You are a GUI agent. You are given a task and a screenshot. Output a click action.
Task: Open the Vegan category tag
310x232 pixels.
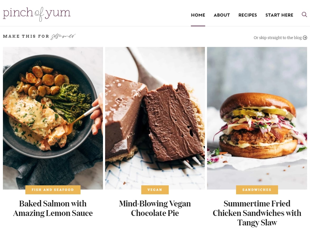[x=155, y=190]
